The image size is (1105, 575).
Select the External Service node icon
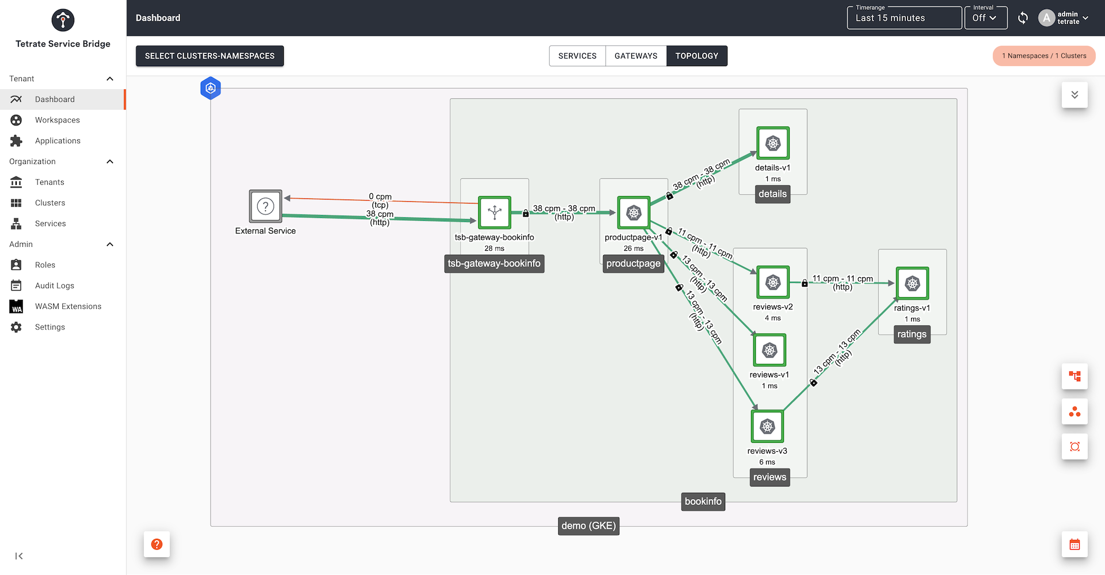click(265, 206)
